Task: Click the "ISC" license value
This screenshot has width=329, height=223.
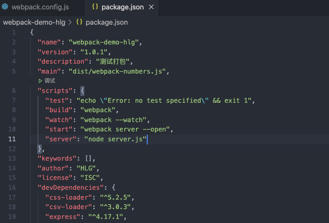Action: (90, 178)
